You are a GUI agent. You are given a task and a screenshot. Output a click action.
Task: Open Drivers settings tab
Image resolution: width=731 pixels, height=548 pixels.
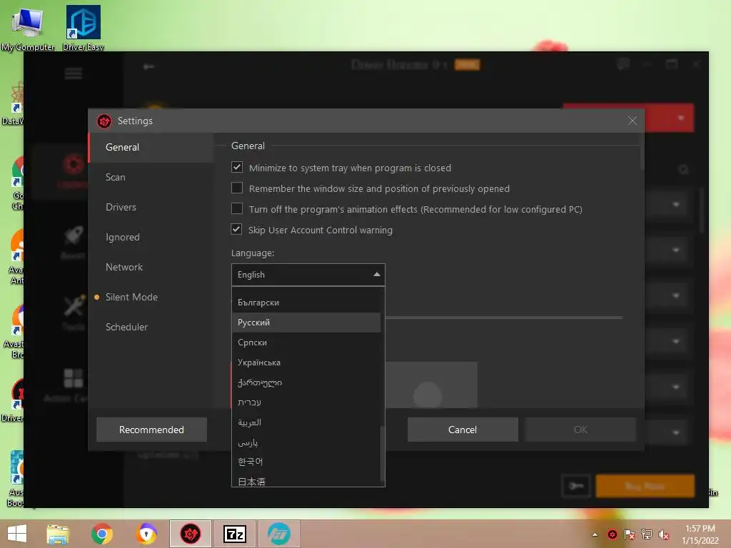[x=151, y=207]
